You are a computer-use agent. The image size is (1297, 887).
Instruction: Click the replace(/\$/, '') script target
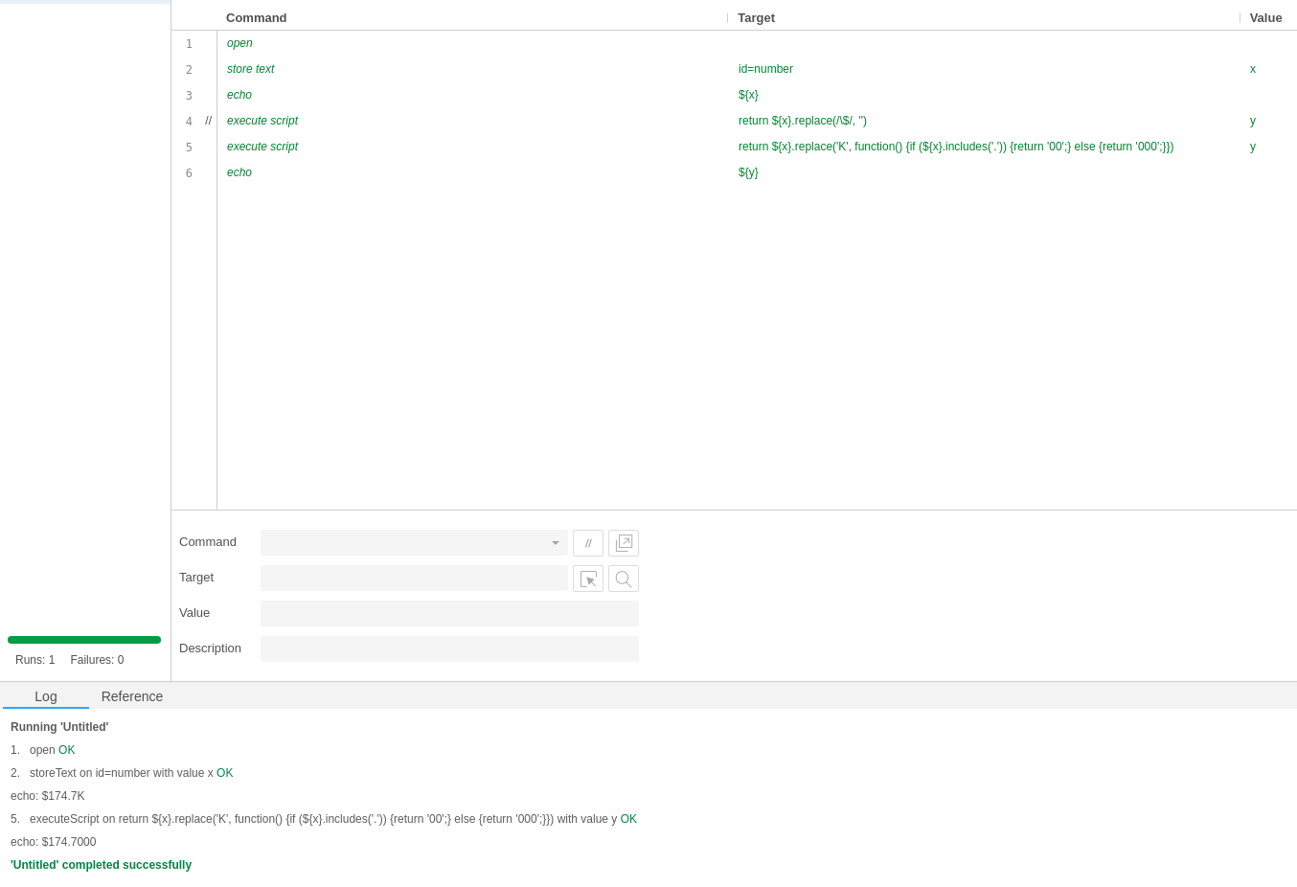coord(802,121)
